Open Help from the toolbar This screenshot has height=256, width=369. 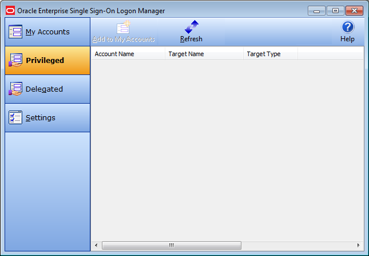[x=348, y=31]
